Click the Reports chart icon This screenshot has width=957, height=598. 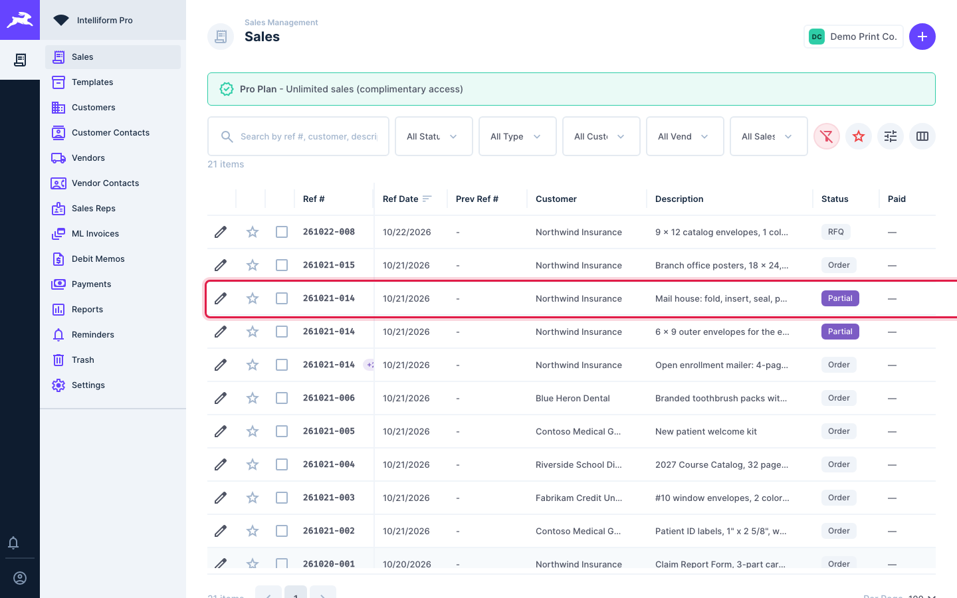coord(58,310)
